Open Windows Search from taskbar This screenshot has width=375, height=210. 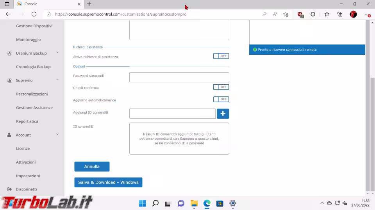pos(155,203)
